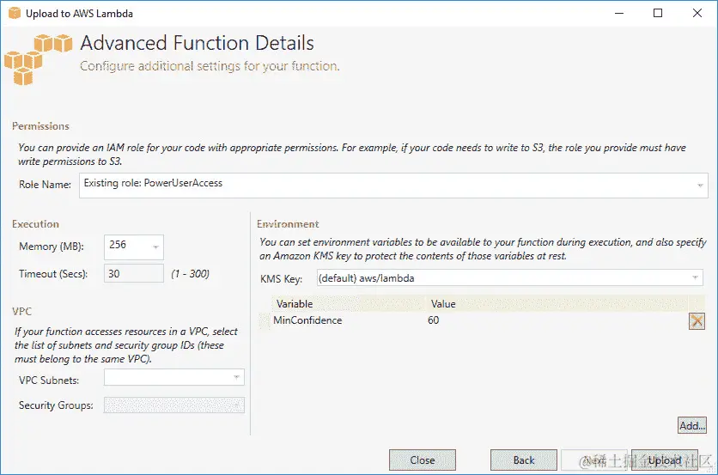This screenshot has width=718, height=475.
Task: Click the Back button
Action: (x=524, y=460)
